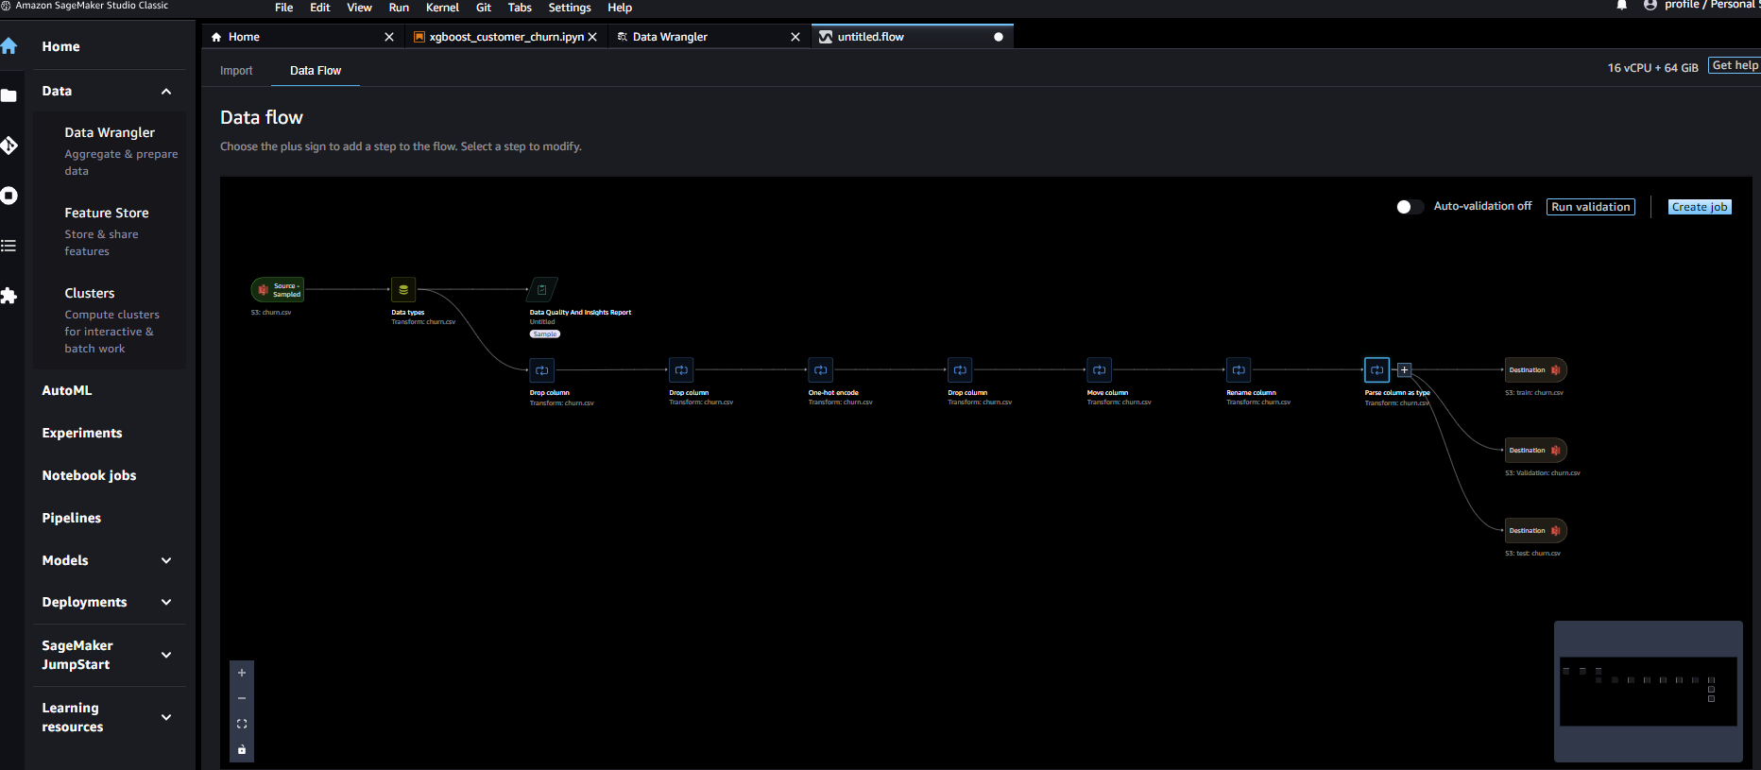
Task: Open the Edit menu
Action: point(320,8)
